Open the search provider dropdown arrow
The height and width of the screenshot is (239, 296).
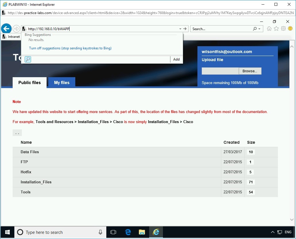point(260,29)
